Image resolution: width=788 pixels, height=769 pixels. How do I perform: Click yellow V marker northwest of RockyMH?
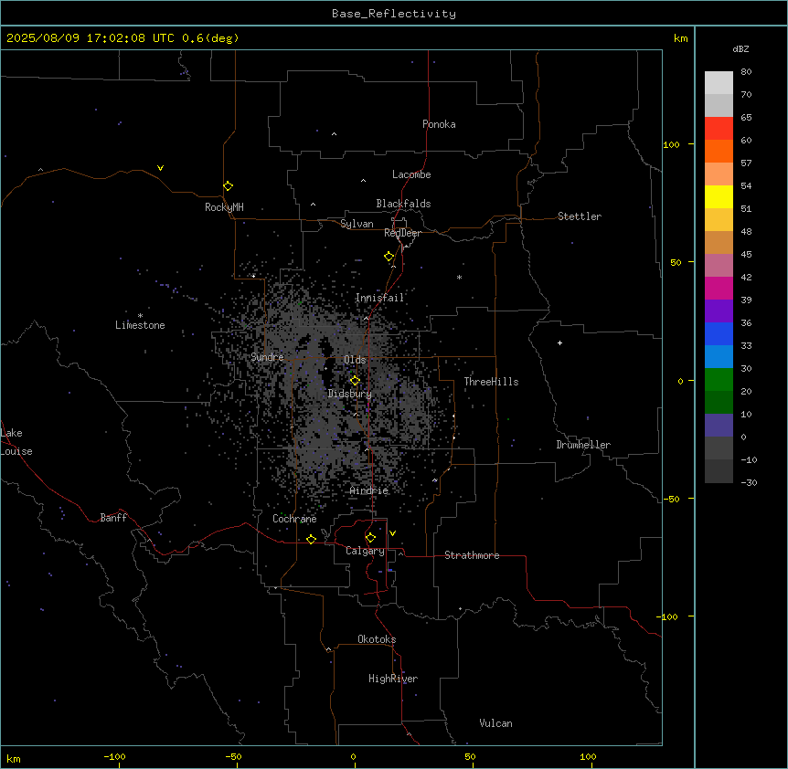[160, 168]
